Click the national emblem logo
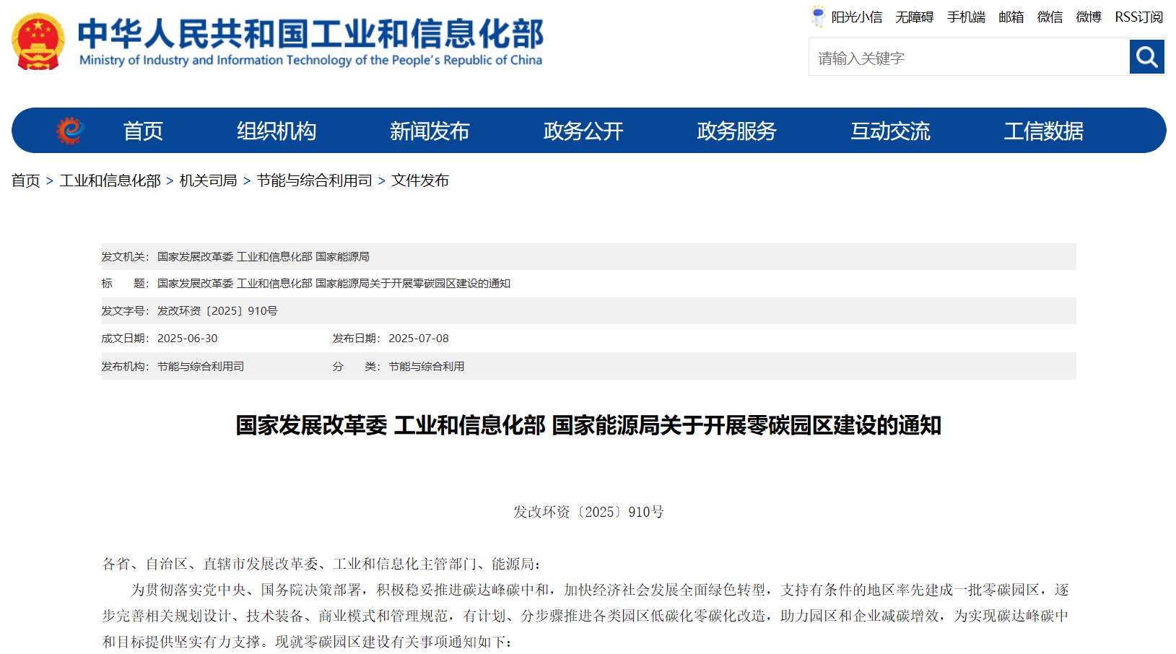Image resolution: width=1176 pixels, height=654 pixels. (x=37, y=40)
